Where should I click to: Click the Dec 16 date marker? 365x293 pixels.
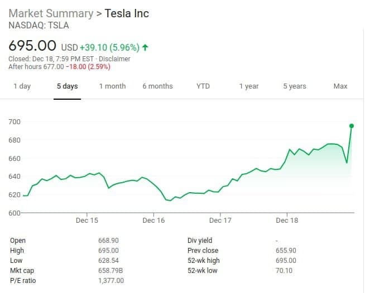(x=153, y=221)
